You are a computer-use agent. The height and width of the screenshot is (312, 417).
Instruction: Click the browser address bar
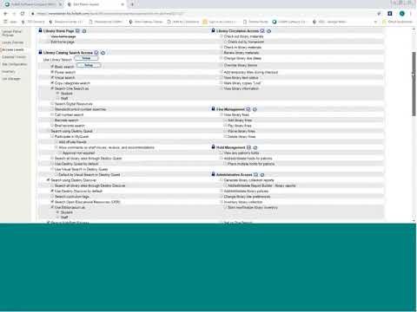click(x=202, y=14)
